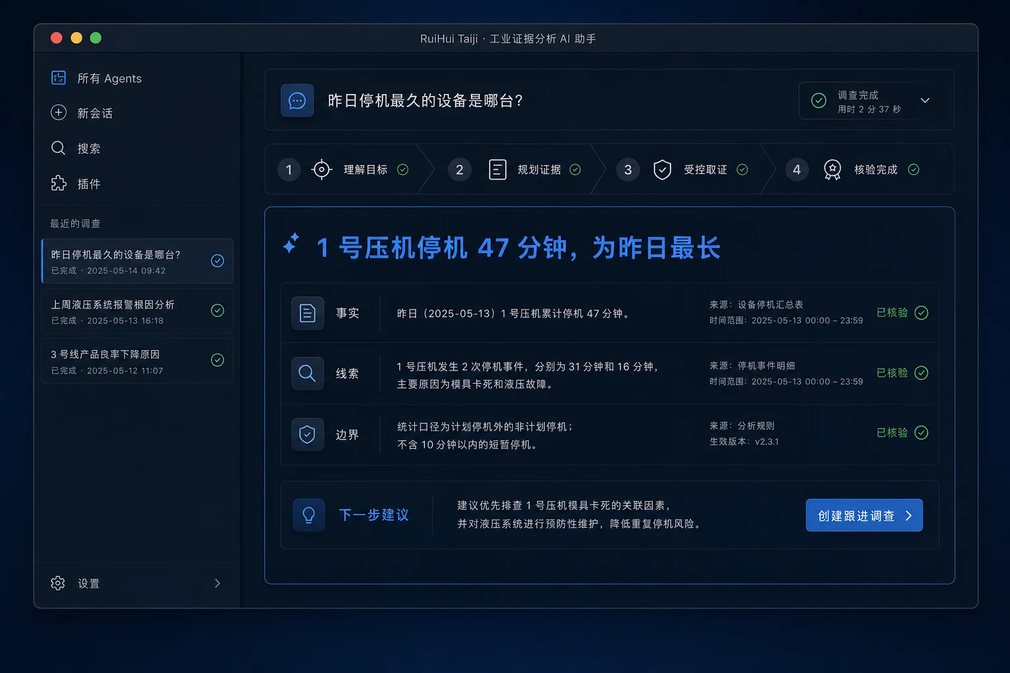This screenshot has height=673, width=1010.
Task: Open the 受控取证 step label
Action: [706, 170]
